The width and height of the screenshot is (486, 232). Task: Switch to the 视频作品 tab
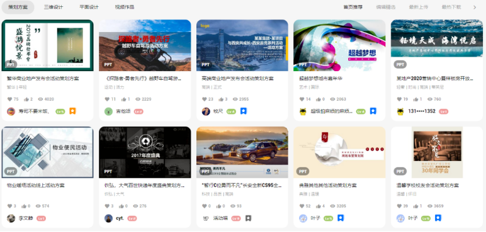124,7
